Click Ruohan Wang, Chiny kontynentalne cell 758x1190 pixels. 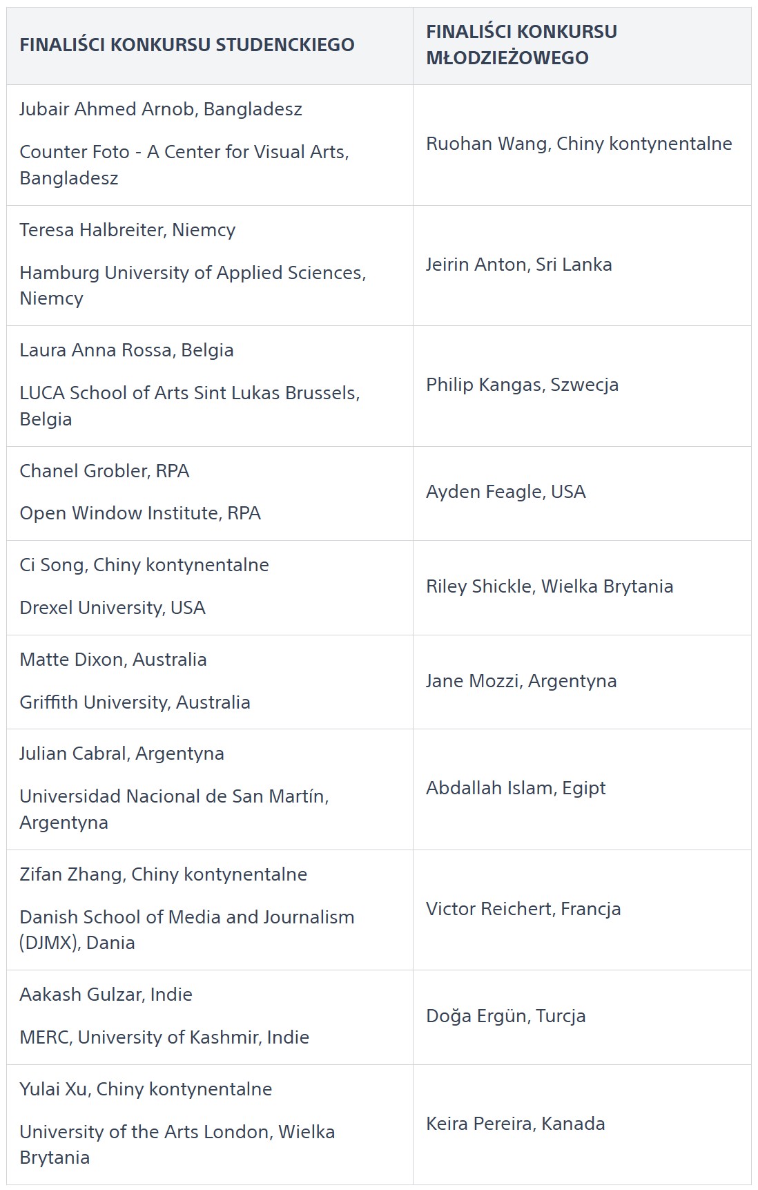pos(579,144)
